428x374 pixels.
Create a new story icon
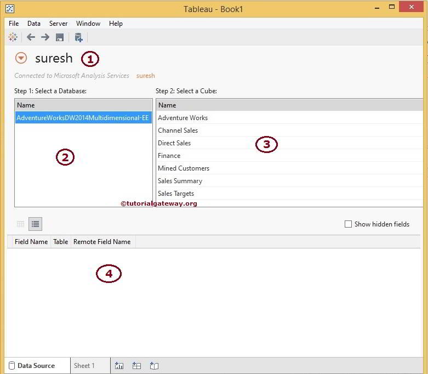[154, 366]
